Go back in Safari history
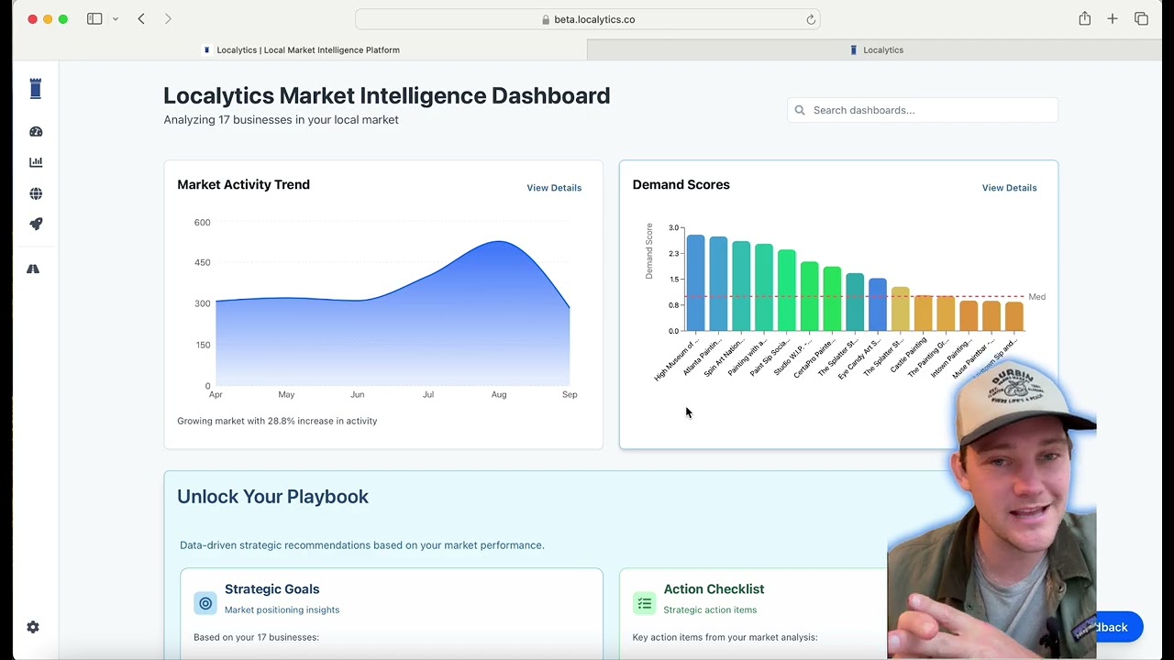 (x=141, y=19)
